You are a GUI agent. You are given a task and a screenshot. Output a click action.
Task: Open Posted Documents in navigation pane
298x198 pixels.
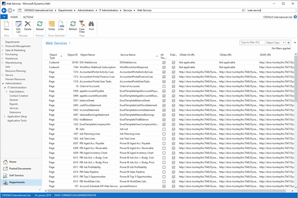tap(20, 169)
